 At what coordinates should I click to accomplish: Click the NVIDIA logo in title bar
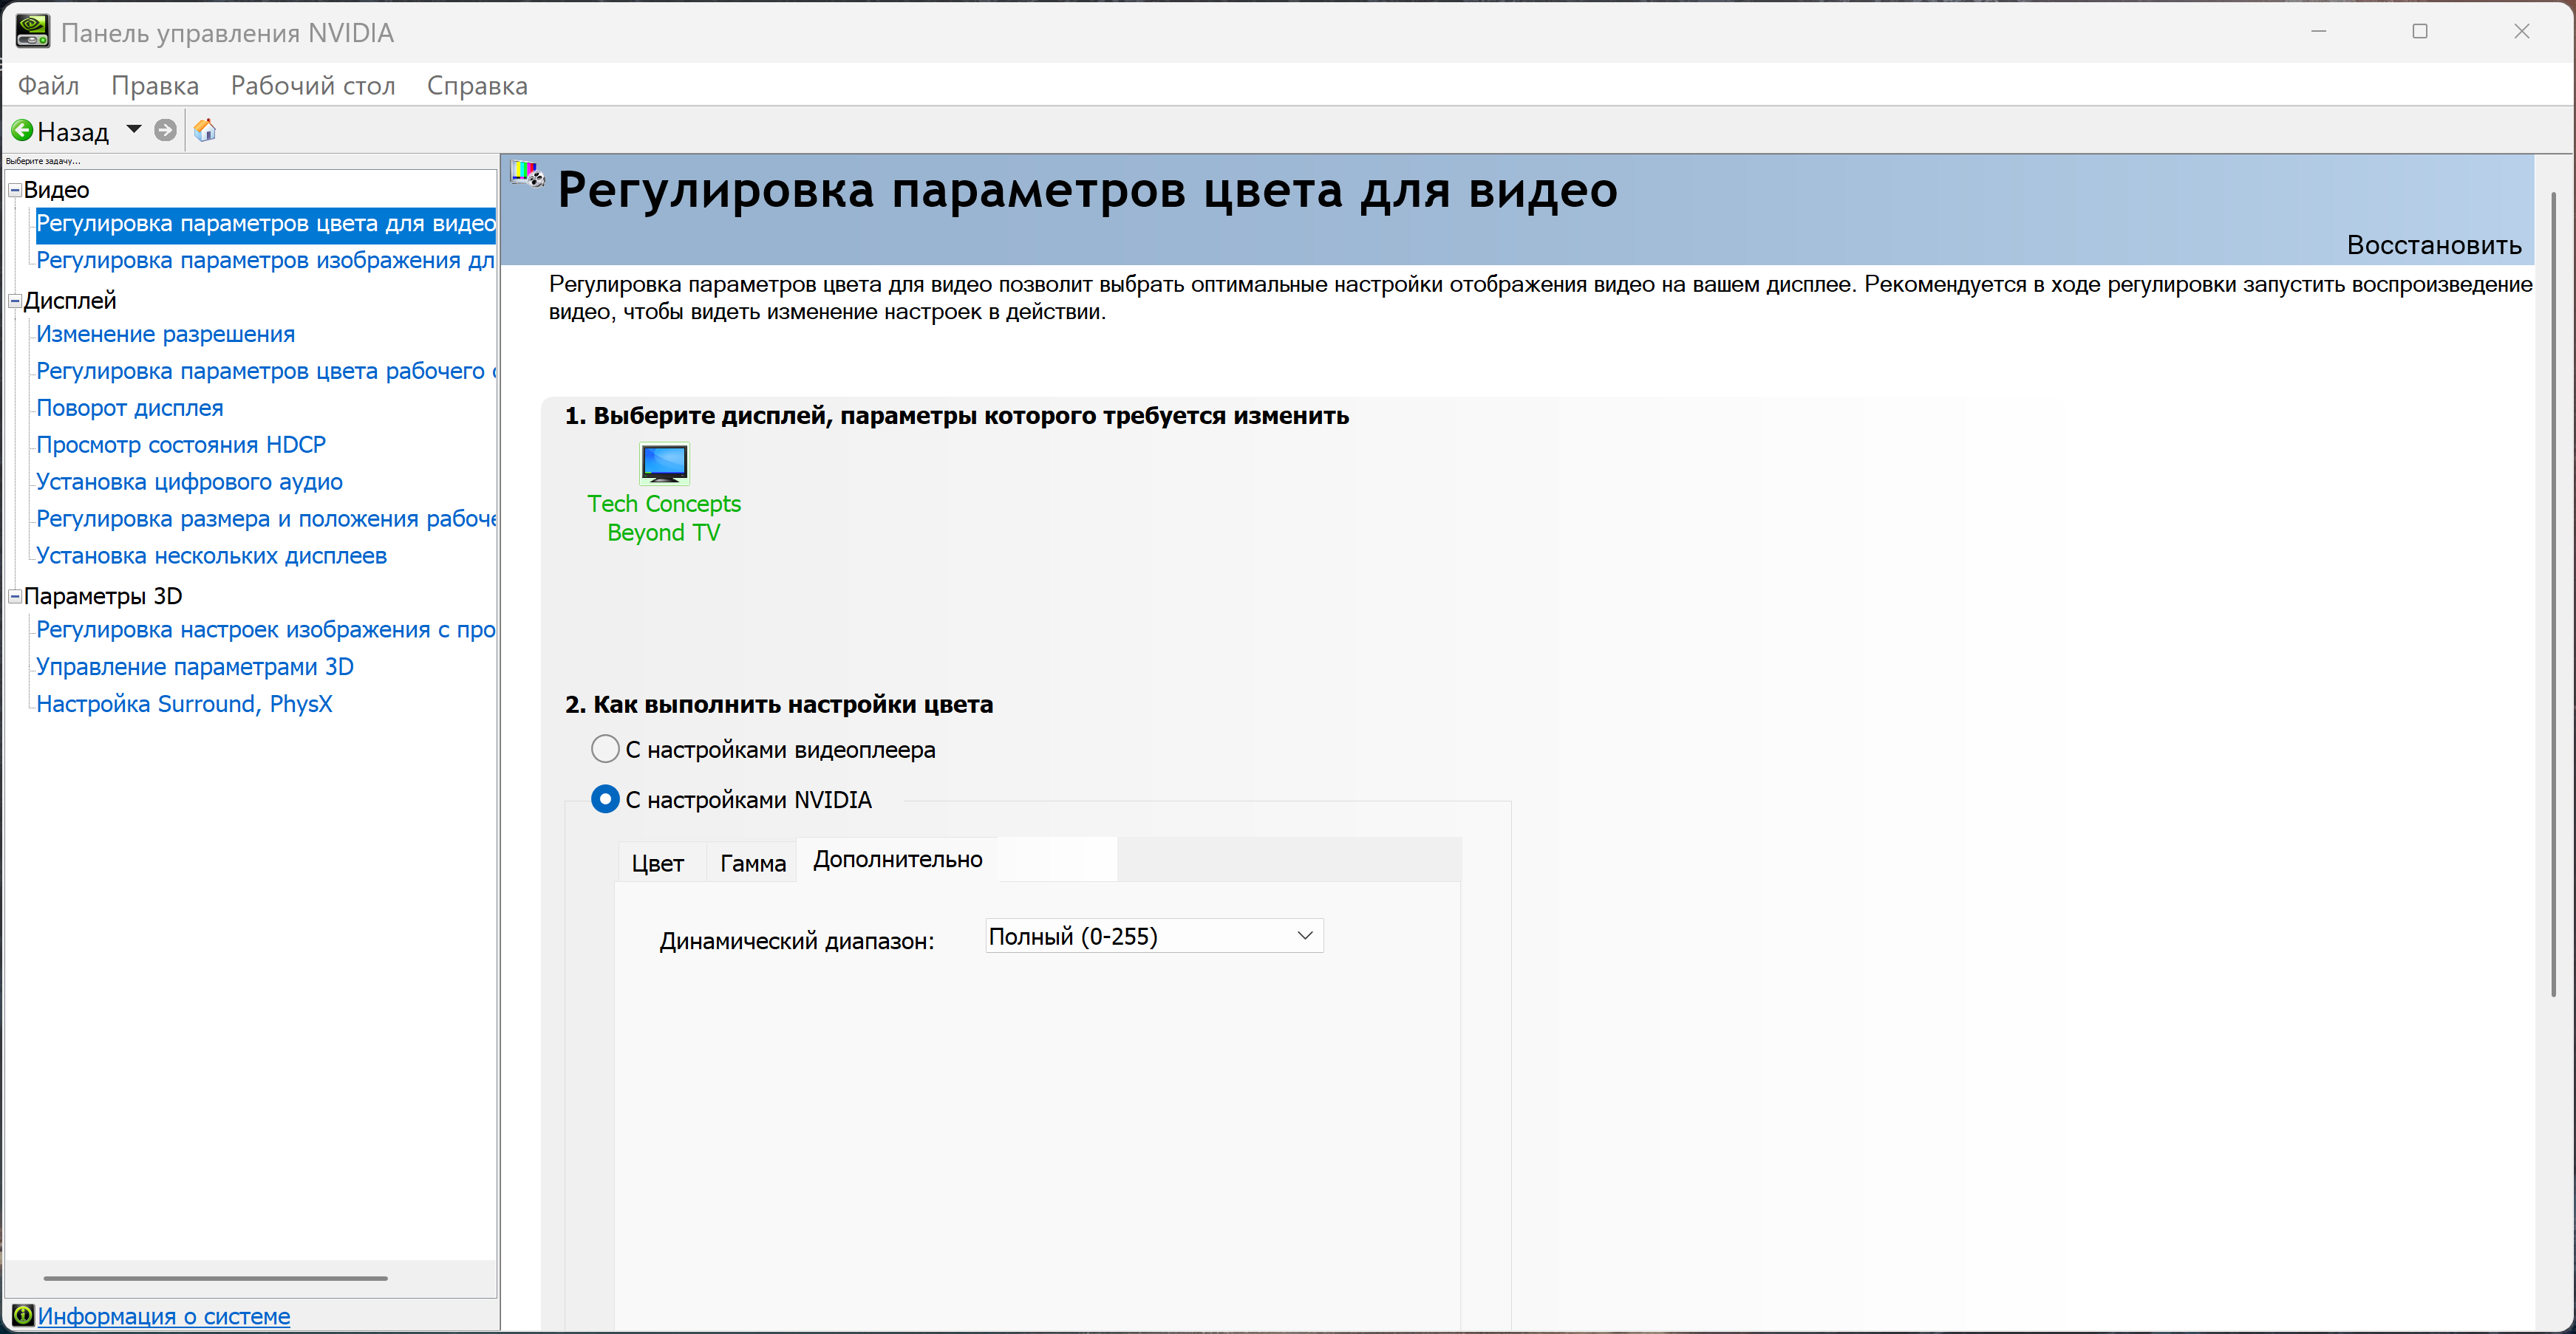[x=32, y=32]
